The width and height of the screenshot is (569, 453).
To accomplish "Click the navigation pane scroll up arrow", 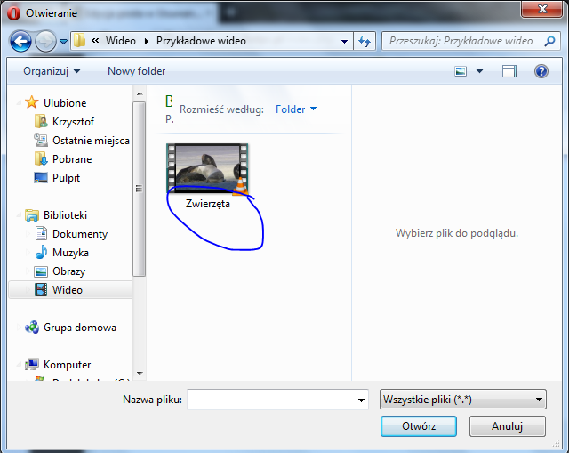I will 140,93.
